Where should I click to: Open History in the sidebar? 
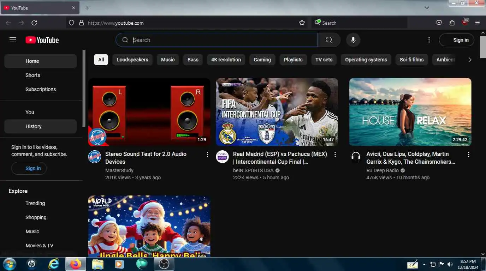tap(41, 126)
